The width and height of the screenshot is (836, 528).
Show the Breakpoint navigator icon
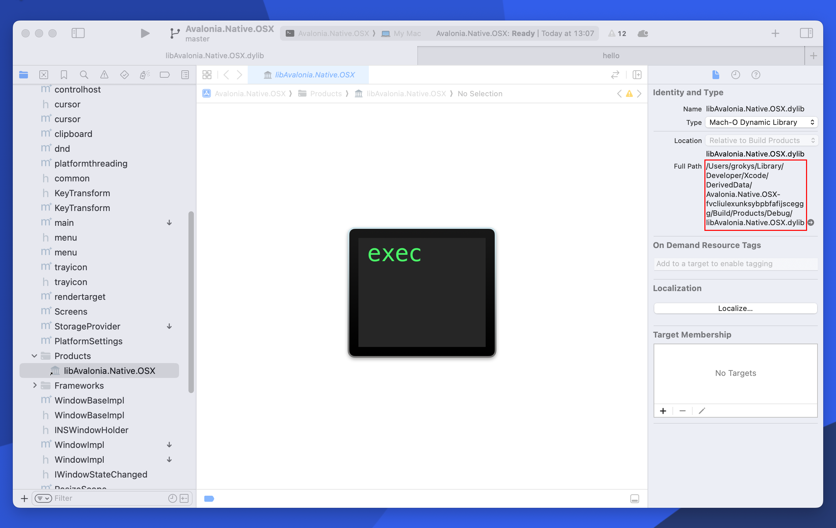coord(165,75)
